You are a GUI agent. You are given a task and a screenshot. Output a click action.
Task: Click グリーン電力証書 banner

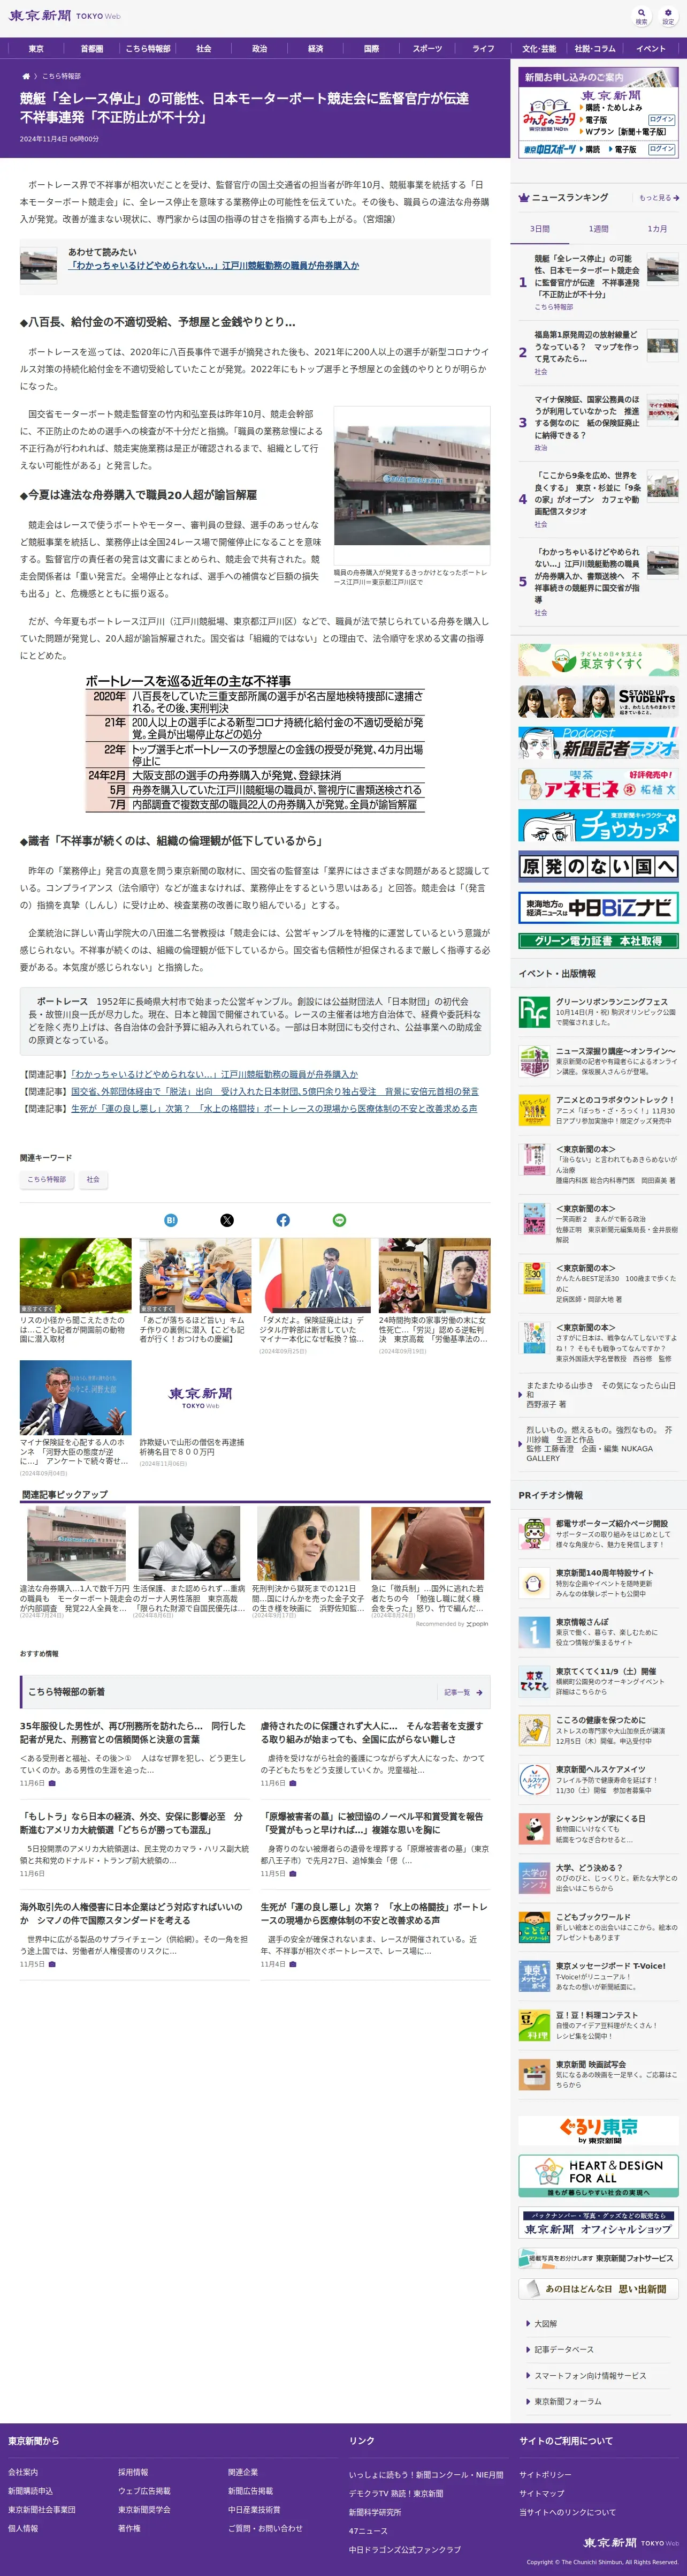click(598, 941)
